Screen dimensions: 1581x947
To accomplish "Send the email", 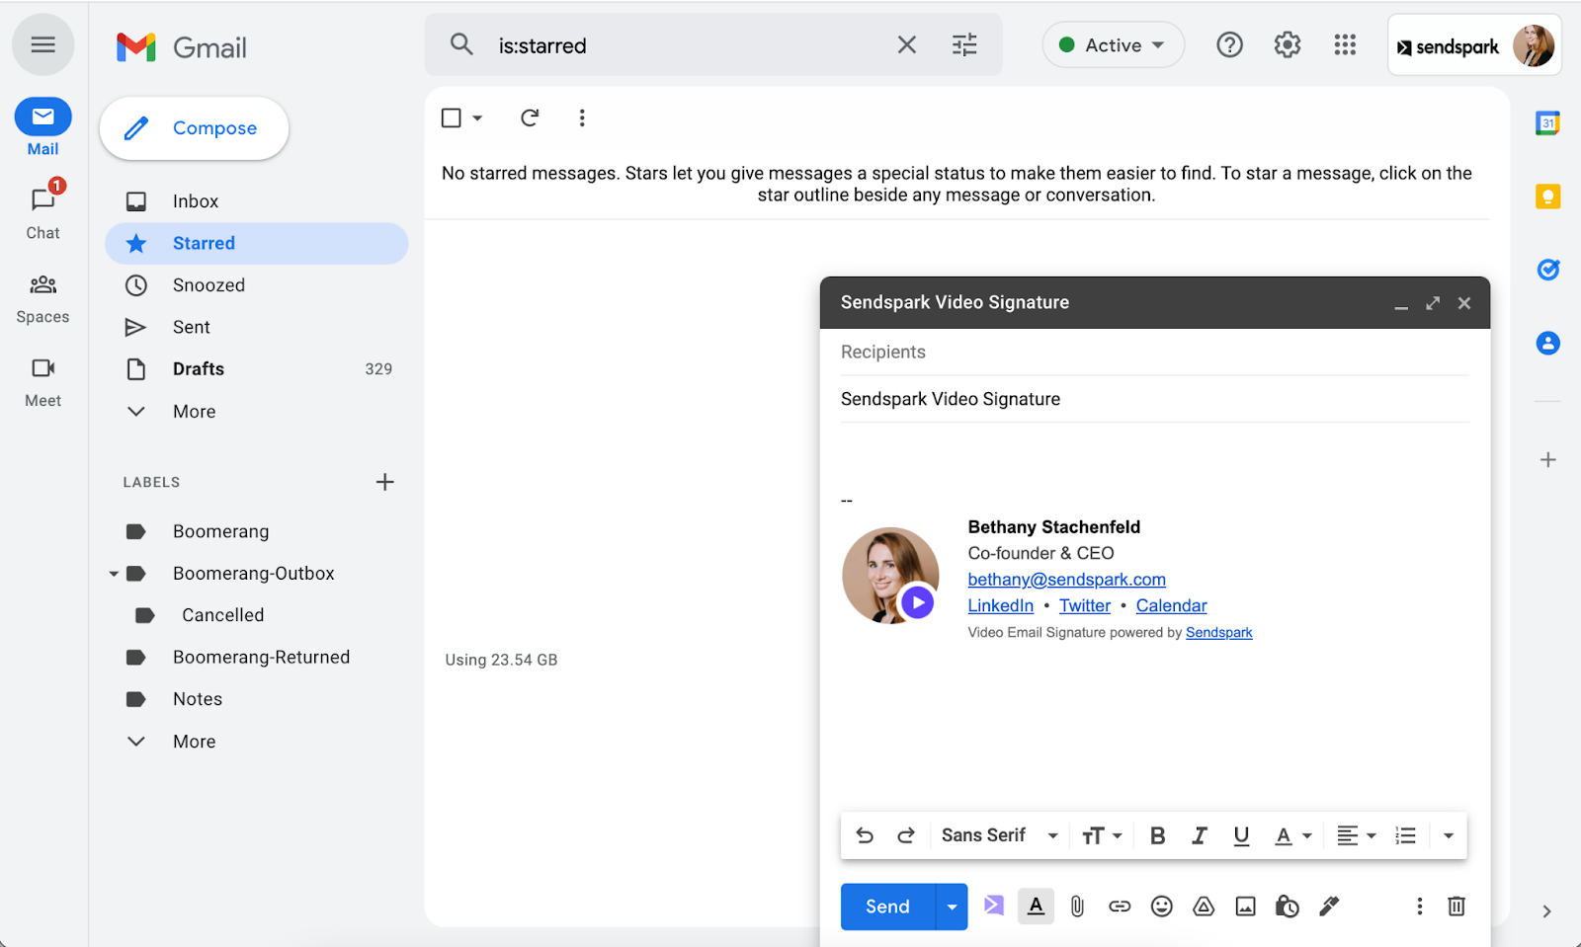I will 887,907.
